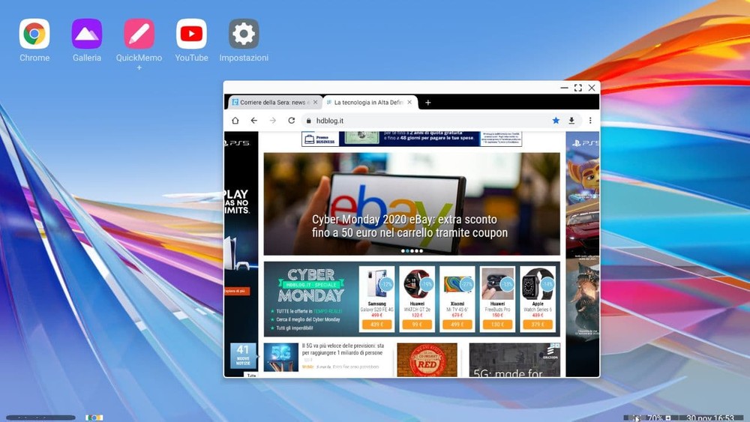Close the La tecnologia in Alta Definizione tab

[x=409, y=102]
